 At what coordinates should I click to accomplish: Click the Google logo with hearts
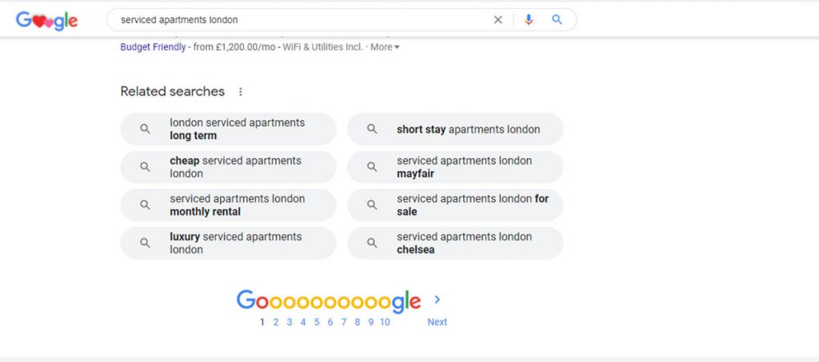[x=47, y=21]
